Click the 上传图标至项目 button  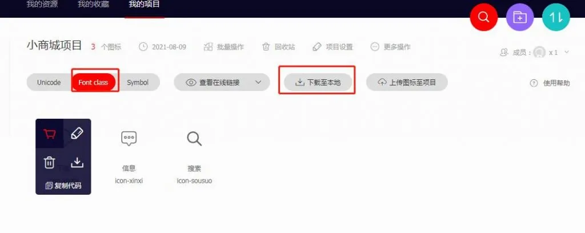point(407,82)
